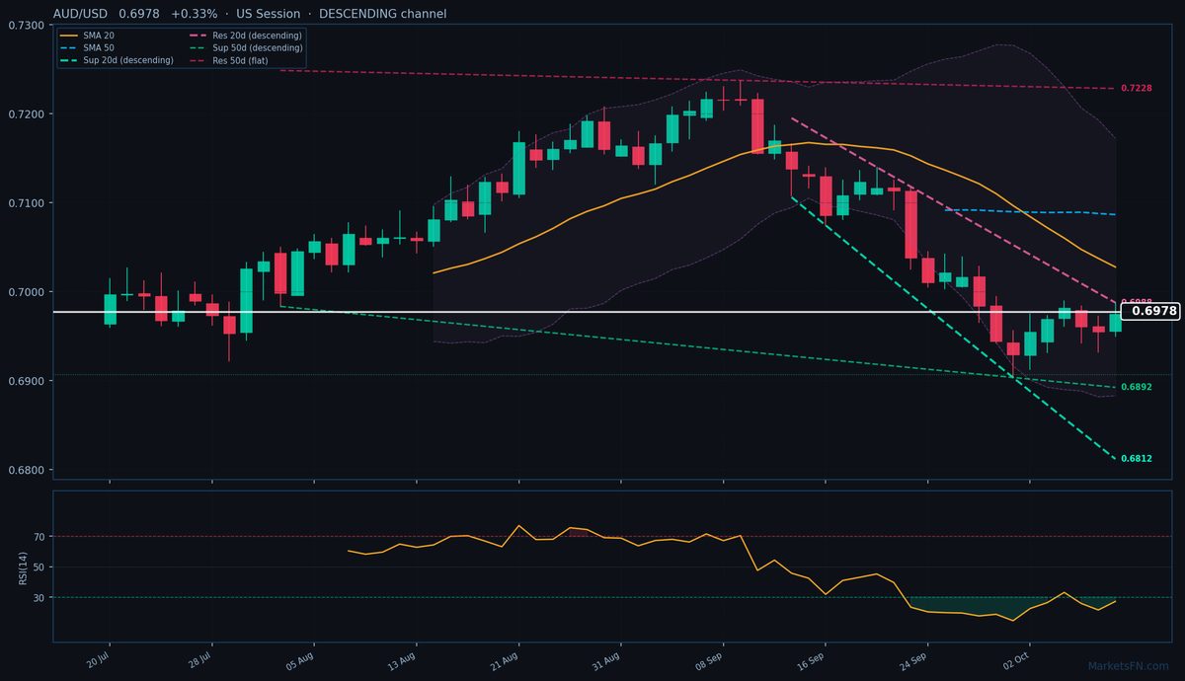1185x681 pixels.
Task: Click the +0.33% change value in the title
Action: click(x=197, y=14)
